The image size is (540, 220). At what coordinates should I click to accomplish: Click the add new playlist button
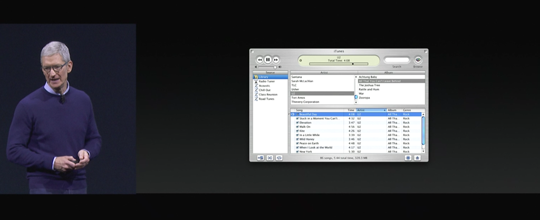coord(260,157)
